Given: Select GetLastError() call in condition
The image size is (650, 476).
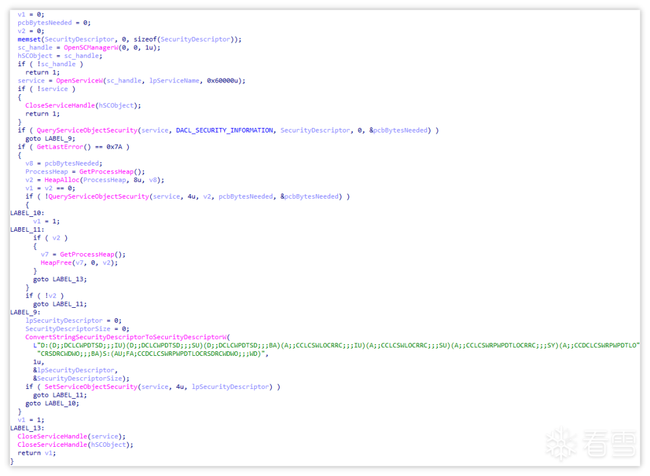Looking at the screenshot, I should pyautogui.click(x=64, y=147).
